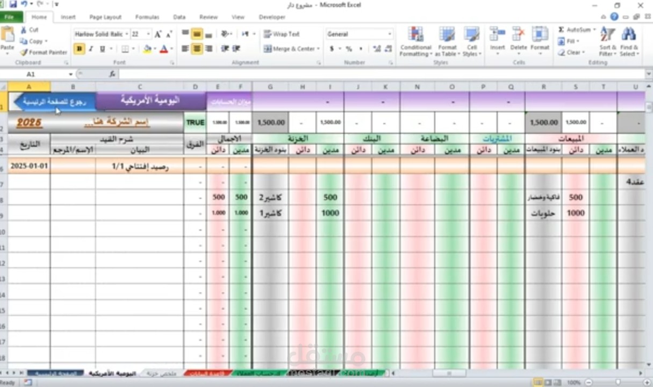Center text horizontally
The width and height of the screenshot is (653, 387).
pos(197,49)
